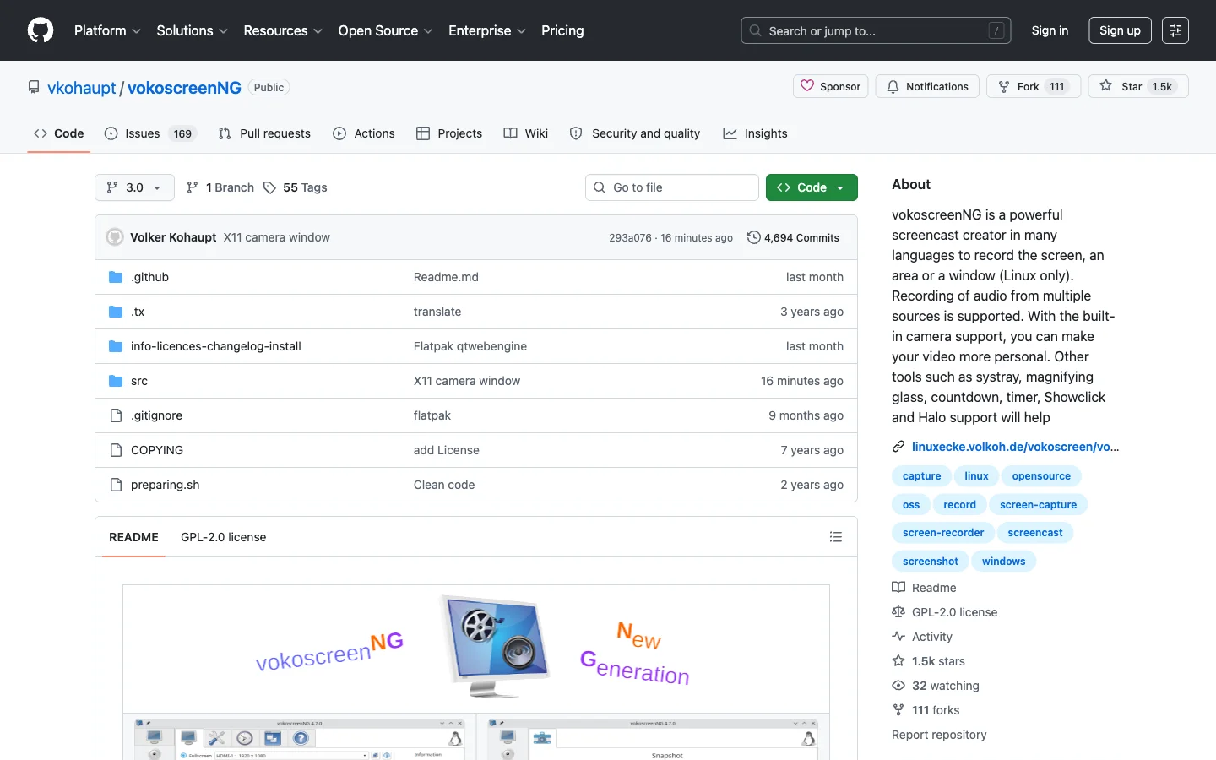The image size is (1216, 760).
Task: Open the Security and quality tab
Action: (635, 133)
